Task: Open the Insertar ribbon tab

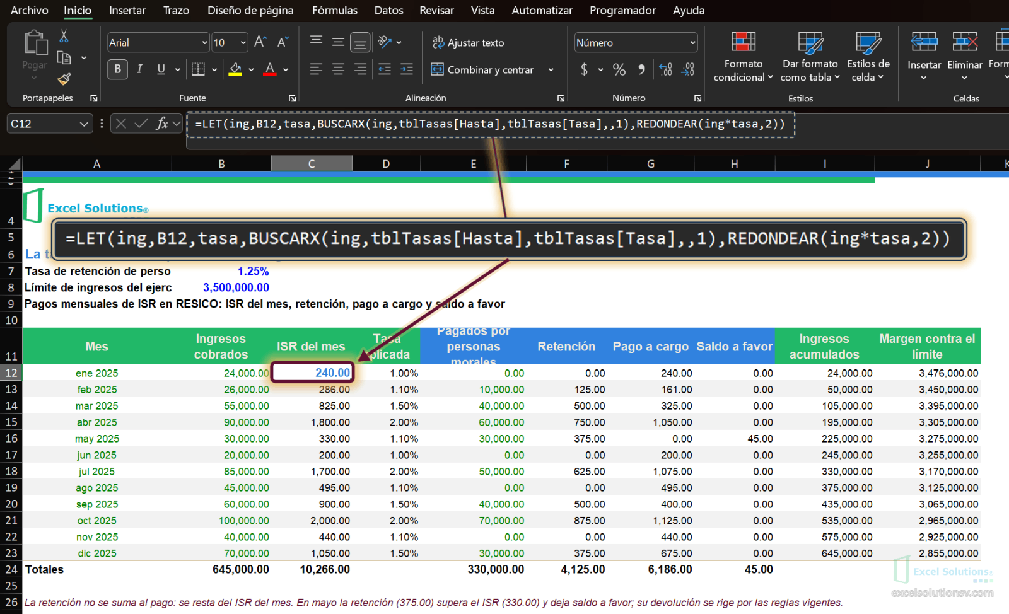Action: 127,10
